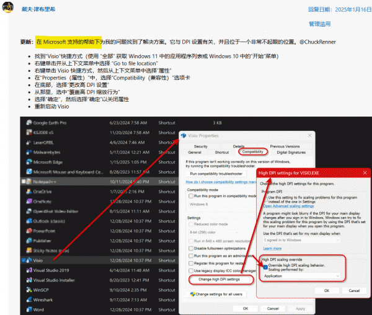Click the PowerPoint shortcut icon
Viewport: 372px width, 315px height.
pyautogui.click(x=29, y=231)
